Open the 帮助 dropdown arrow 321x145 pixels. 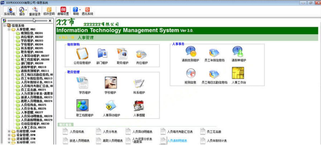pos(80,10)
